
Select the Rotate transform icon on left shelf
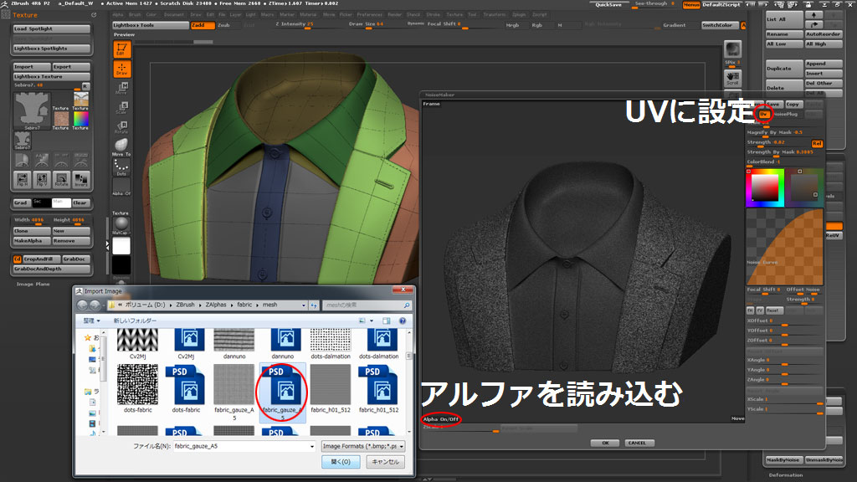pos(121,127)
